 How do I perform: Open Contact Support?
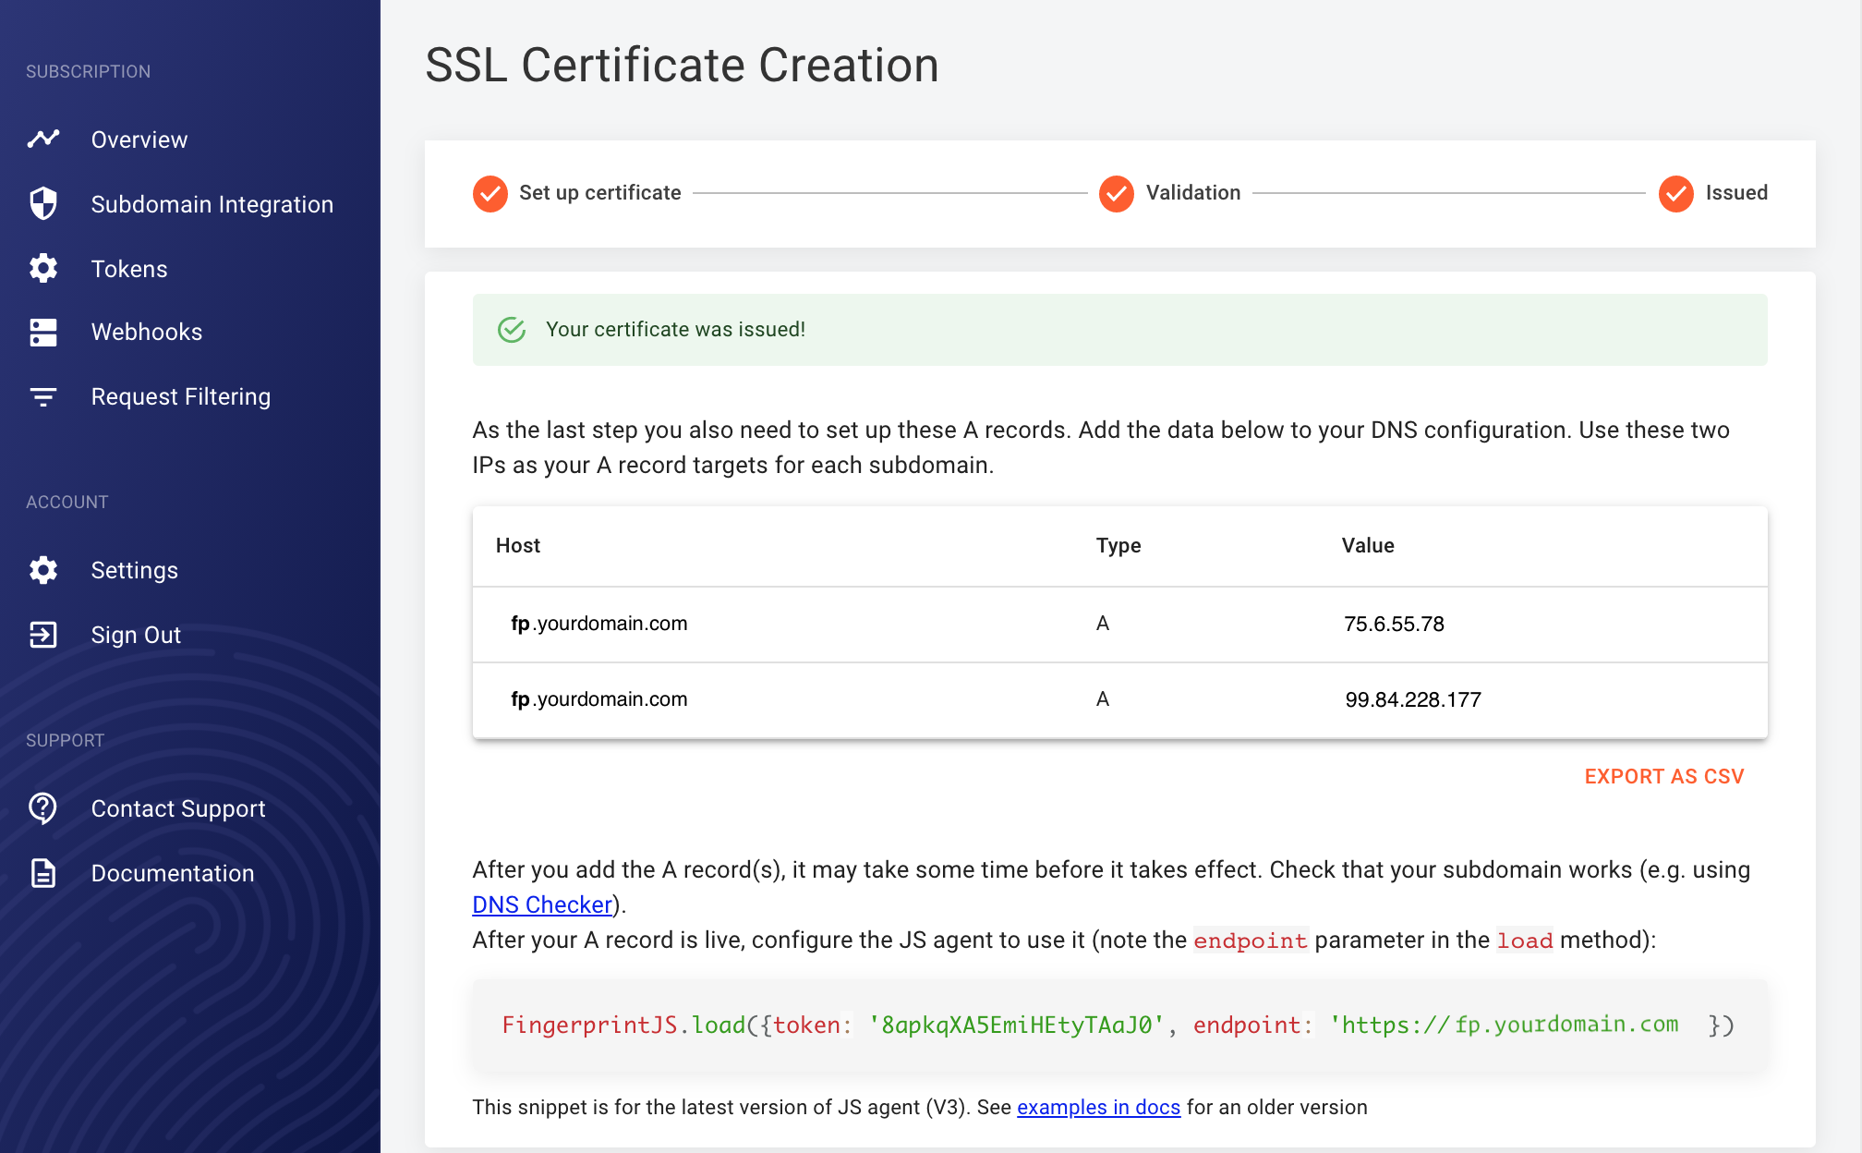[178, 808]
